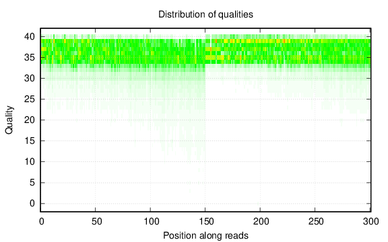
Task: Click the 25 tick label on the quality axis
Action: [x=30, y=99]
